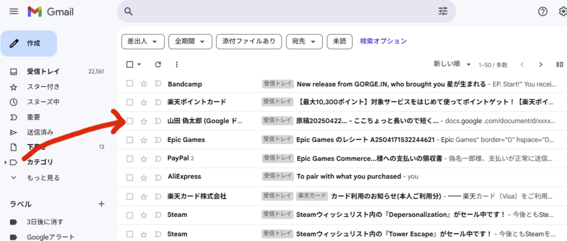567x241 pixels.
Task: Star the Bandcamp email
Action: tap(143, 84)
